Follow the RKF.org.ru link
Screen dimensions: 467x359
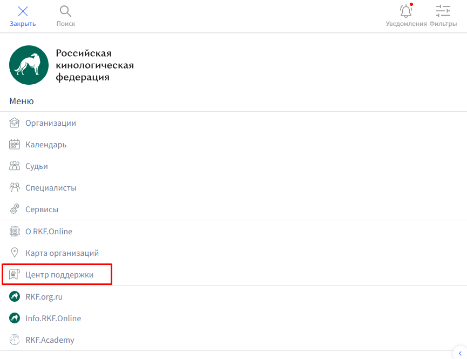[x=44, y=297]
